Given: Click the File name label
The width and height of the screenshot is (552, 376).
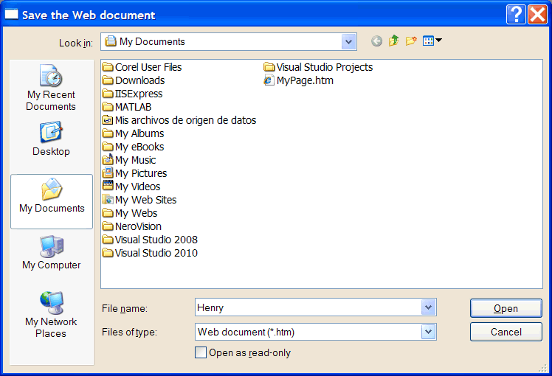Looking at the screenshot, I should coord(125,308).
